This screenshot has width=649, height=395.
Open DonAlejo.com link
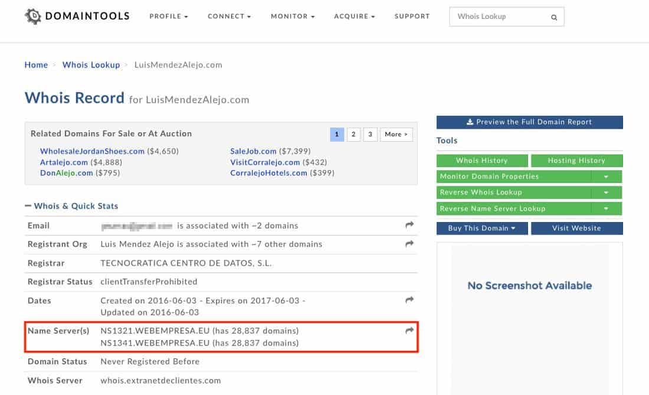[66, 173]
